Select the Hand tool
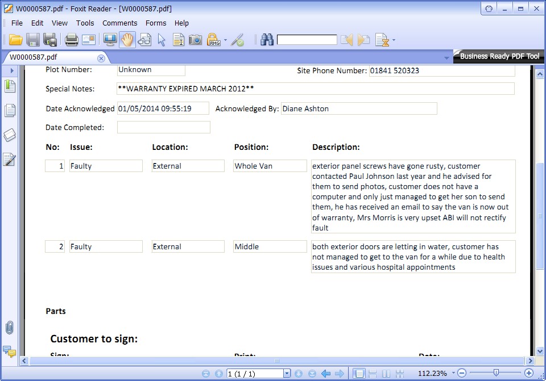This screenshot has width=546, height=381. pyautogui.click(x=127, y=40)
